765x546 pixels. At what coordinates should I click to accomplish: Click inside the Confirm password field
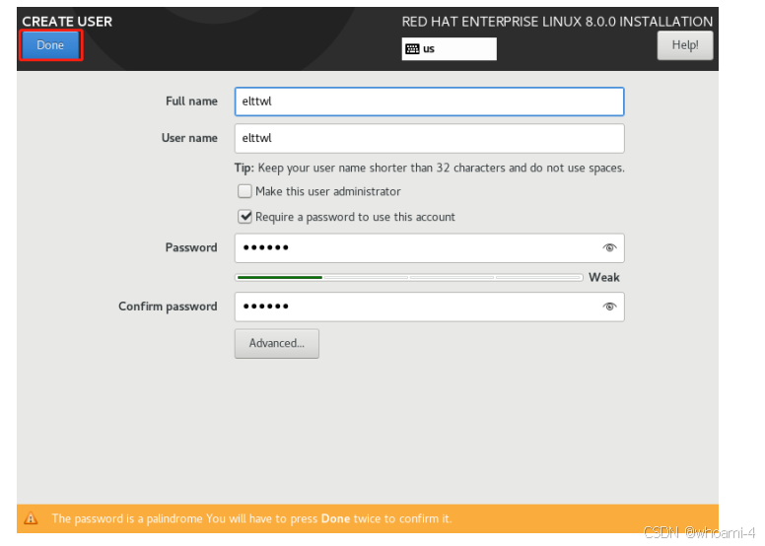pyautogui.click(x=430, y=307)
